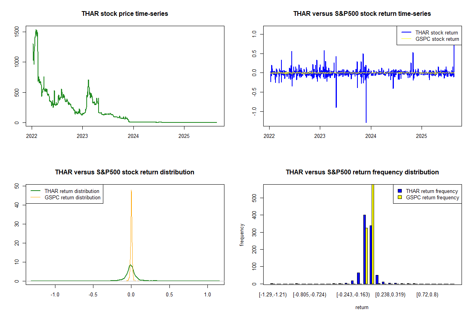Viewport: 475px width, 317px height.
Task: Click the 1500 y-axis label on the price chart
Action: [x=17, y=31]
